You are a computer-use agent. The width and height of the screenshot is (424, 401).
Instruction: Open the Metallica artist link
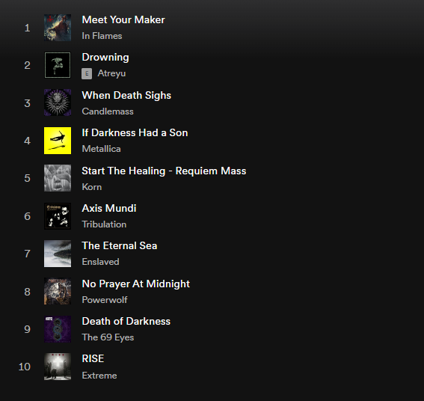coord(101,149)
